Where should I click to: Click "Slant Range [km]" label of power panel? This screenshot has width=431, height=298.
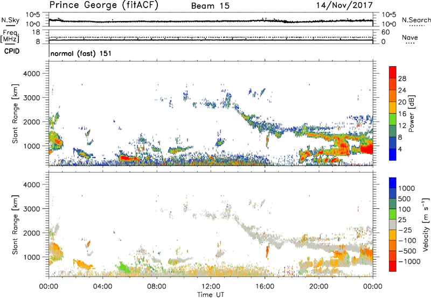pyautogui.click(x=15, y=113)
